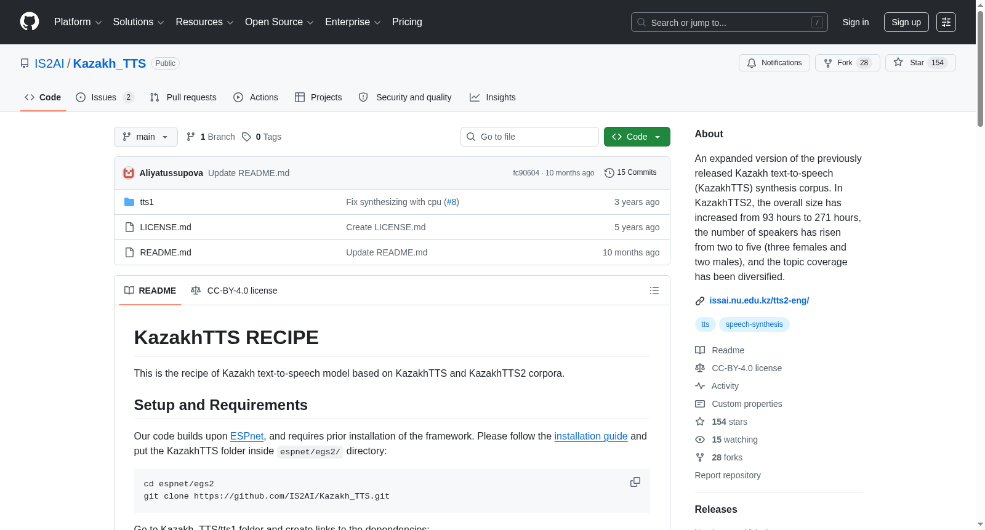Image resolution: width=985 pixels, height=530 pixels.
Task: Open the Security and quality tab
Action: (405, 97)
